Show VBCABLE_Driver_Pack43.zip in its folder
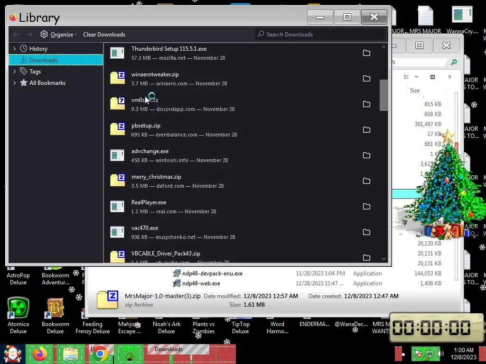 point(366,257)
